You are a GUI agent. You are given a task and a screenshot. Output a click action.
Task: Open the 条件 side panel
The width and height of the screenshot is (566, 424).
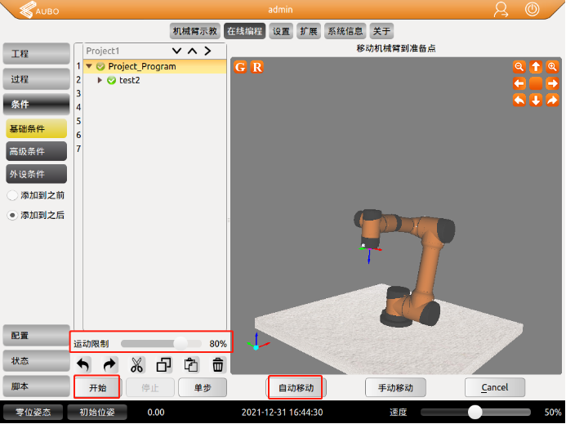[x=37, y=105]
